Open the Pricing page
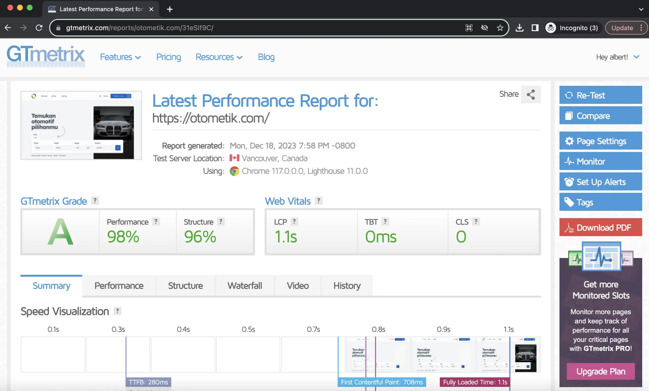 169,57
